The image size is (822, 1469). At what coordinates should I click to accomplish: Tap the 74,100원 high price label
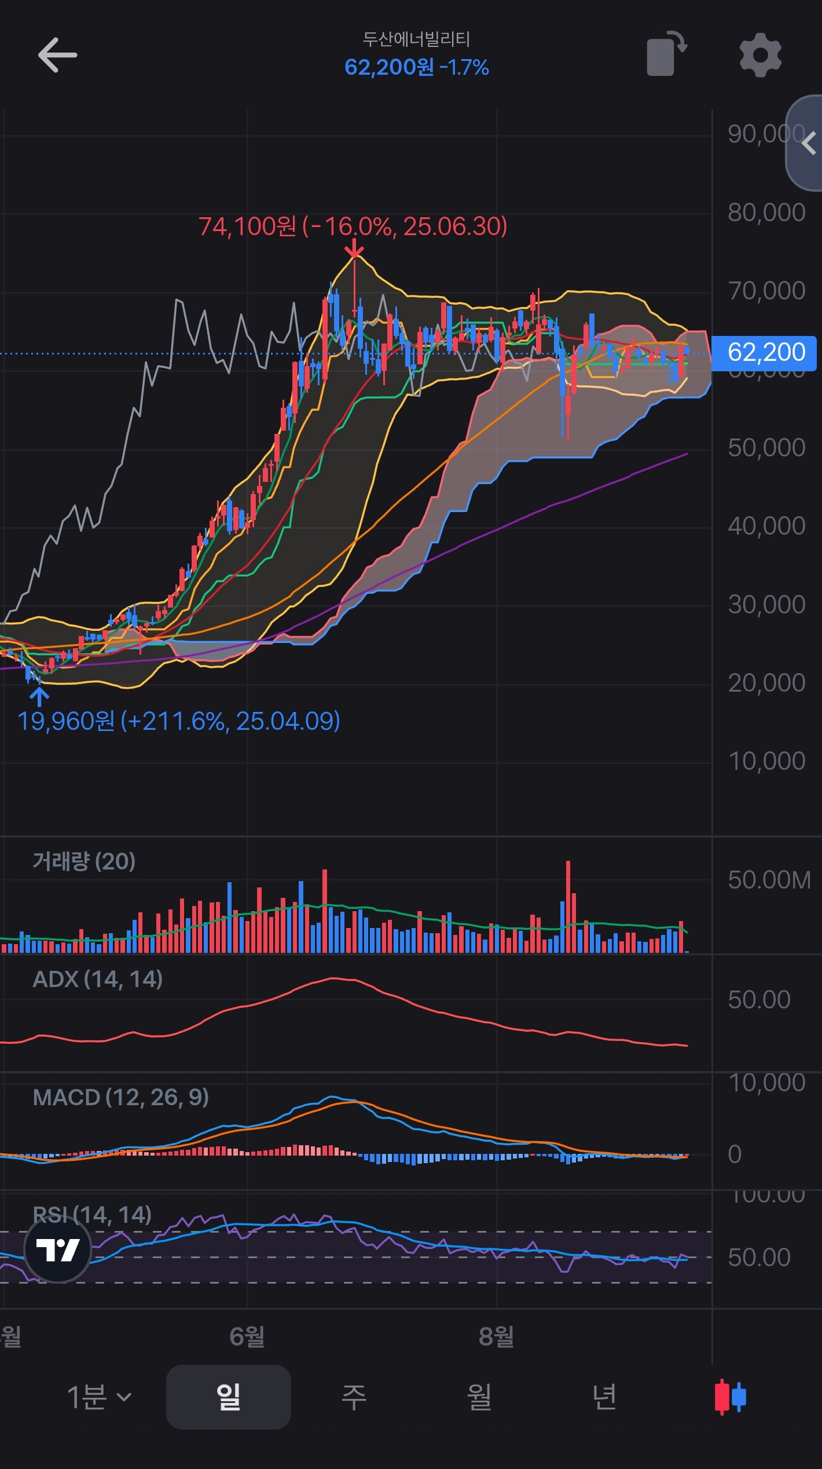click(x=353, y=226)
